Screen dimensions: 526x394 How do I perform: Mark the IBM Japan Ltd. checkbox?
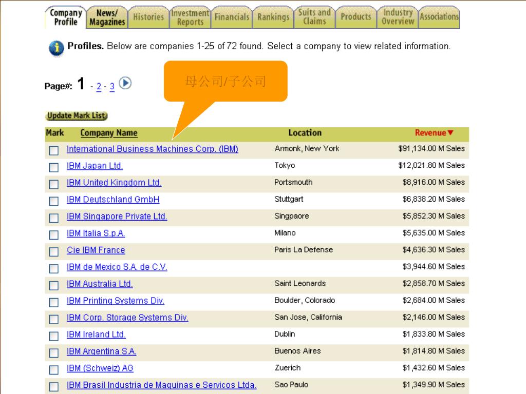click(53, 167)
